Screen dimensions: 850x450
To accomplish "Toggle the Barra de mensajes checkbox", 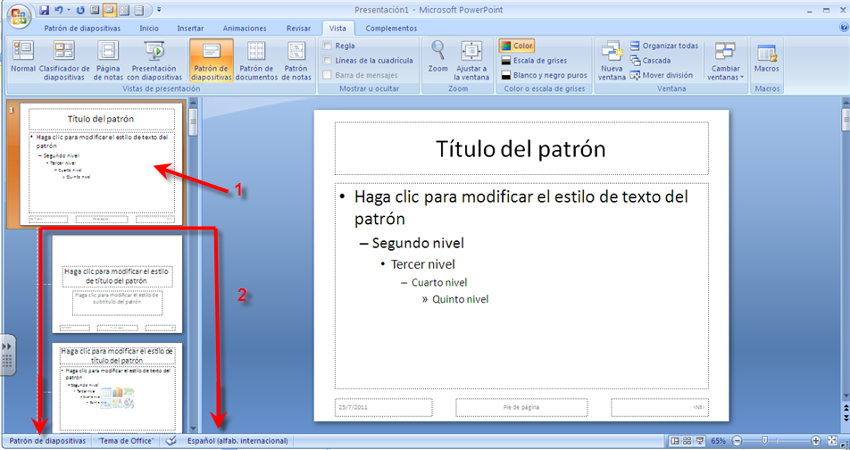I will 327,75.
